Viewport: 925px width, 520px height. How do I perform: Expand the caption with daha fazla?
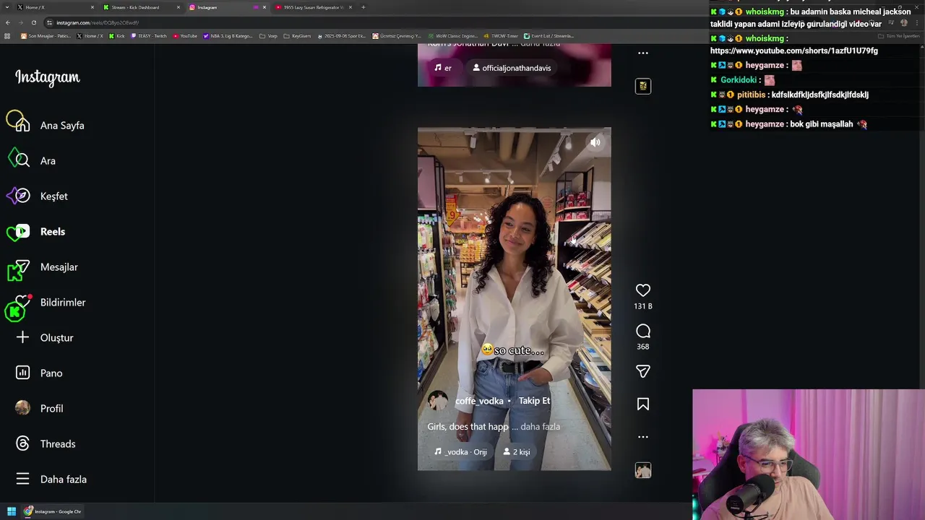[540, 427]
